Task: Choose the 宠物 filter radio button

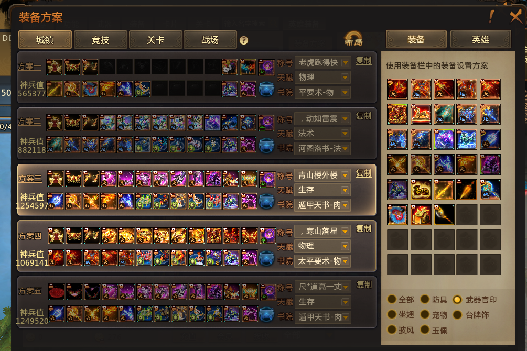Action: (x=425, y=314)
